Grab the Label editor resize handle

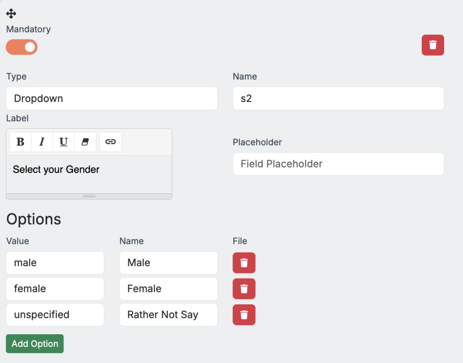tap(89, 196)
